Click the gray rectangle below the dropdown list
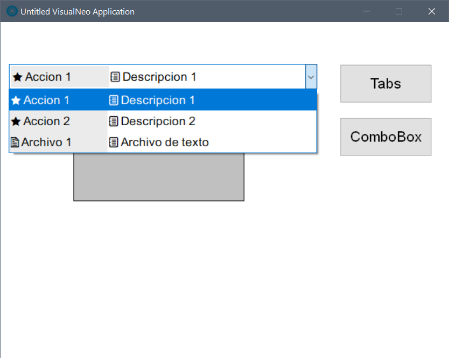 pyautogui.click(x=158, y=177)
